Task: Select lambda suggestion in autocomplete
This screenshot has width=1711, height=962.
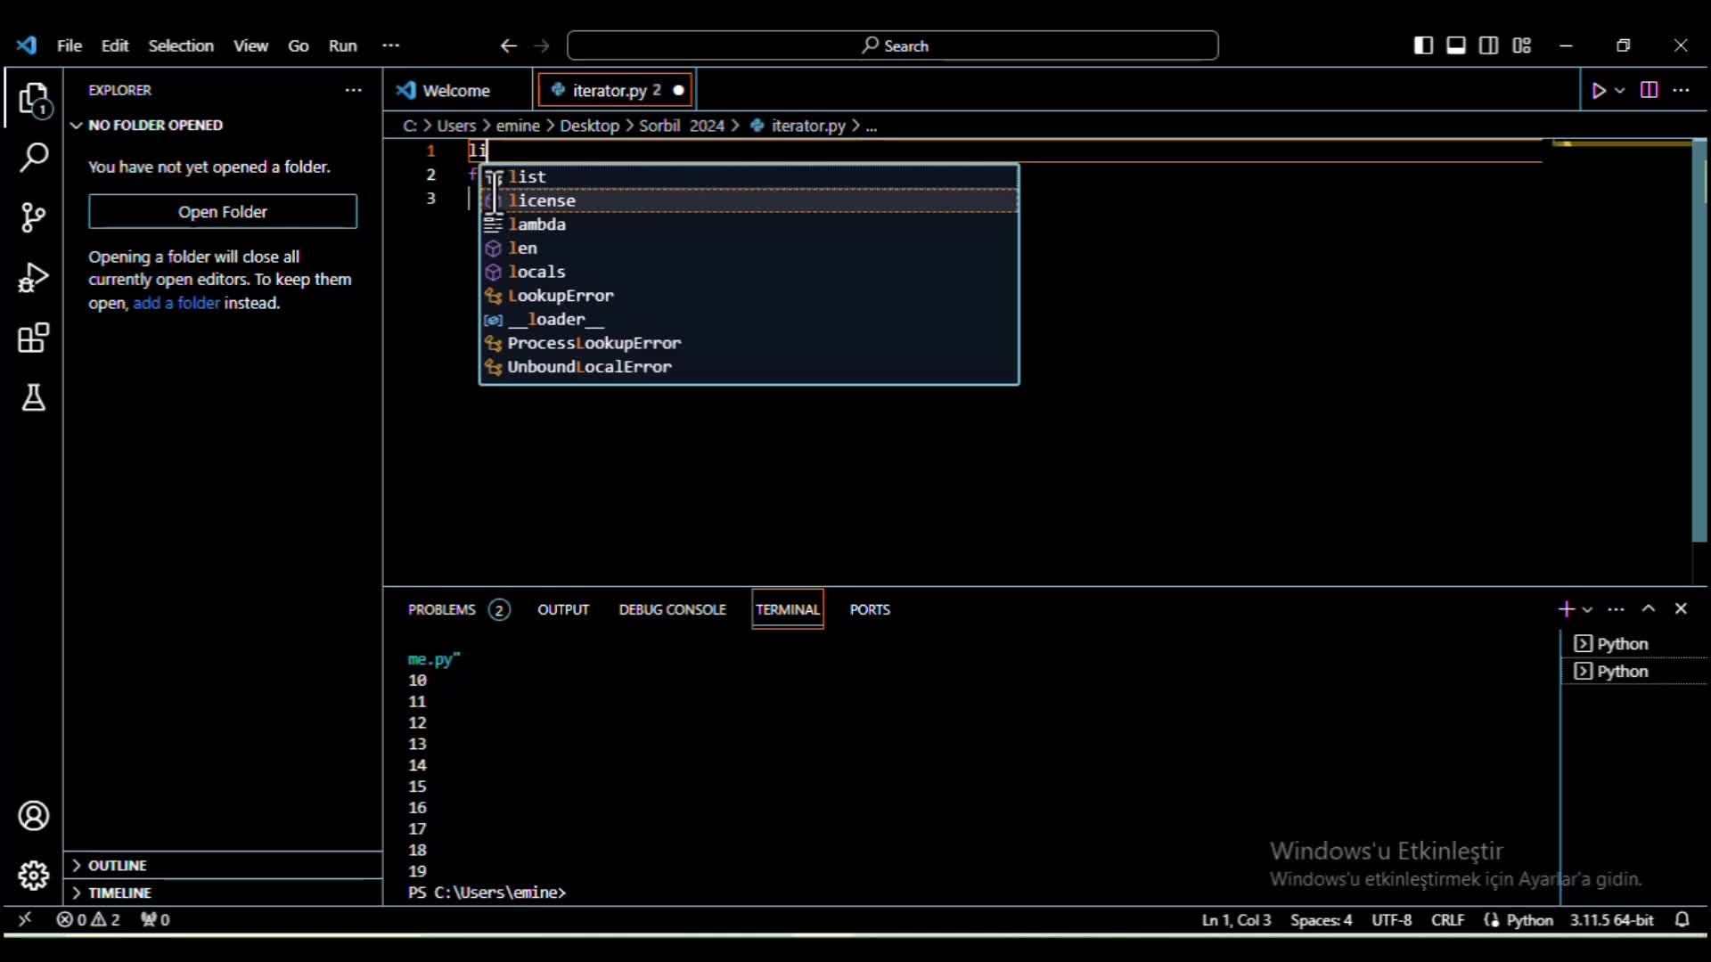Action: point(749,224)
